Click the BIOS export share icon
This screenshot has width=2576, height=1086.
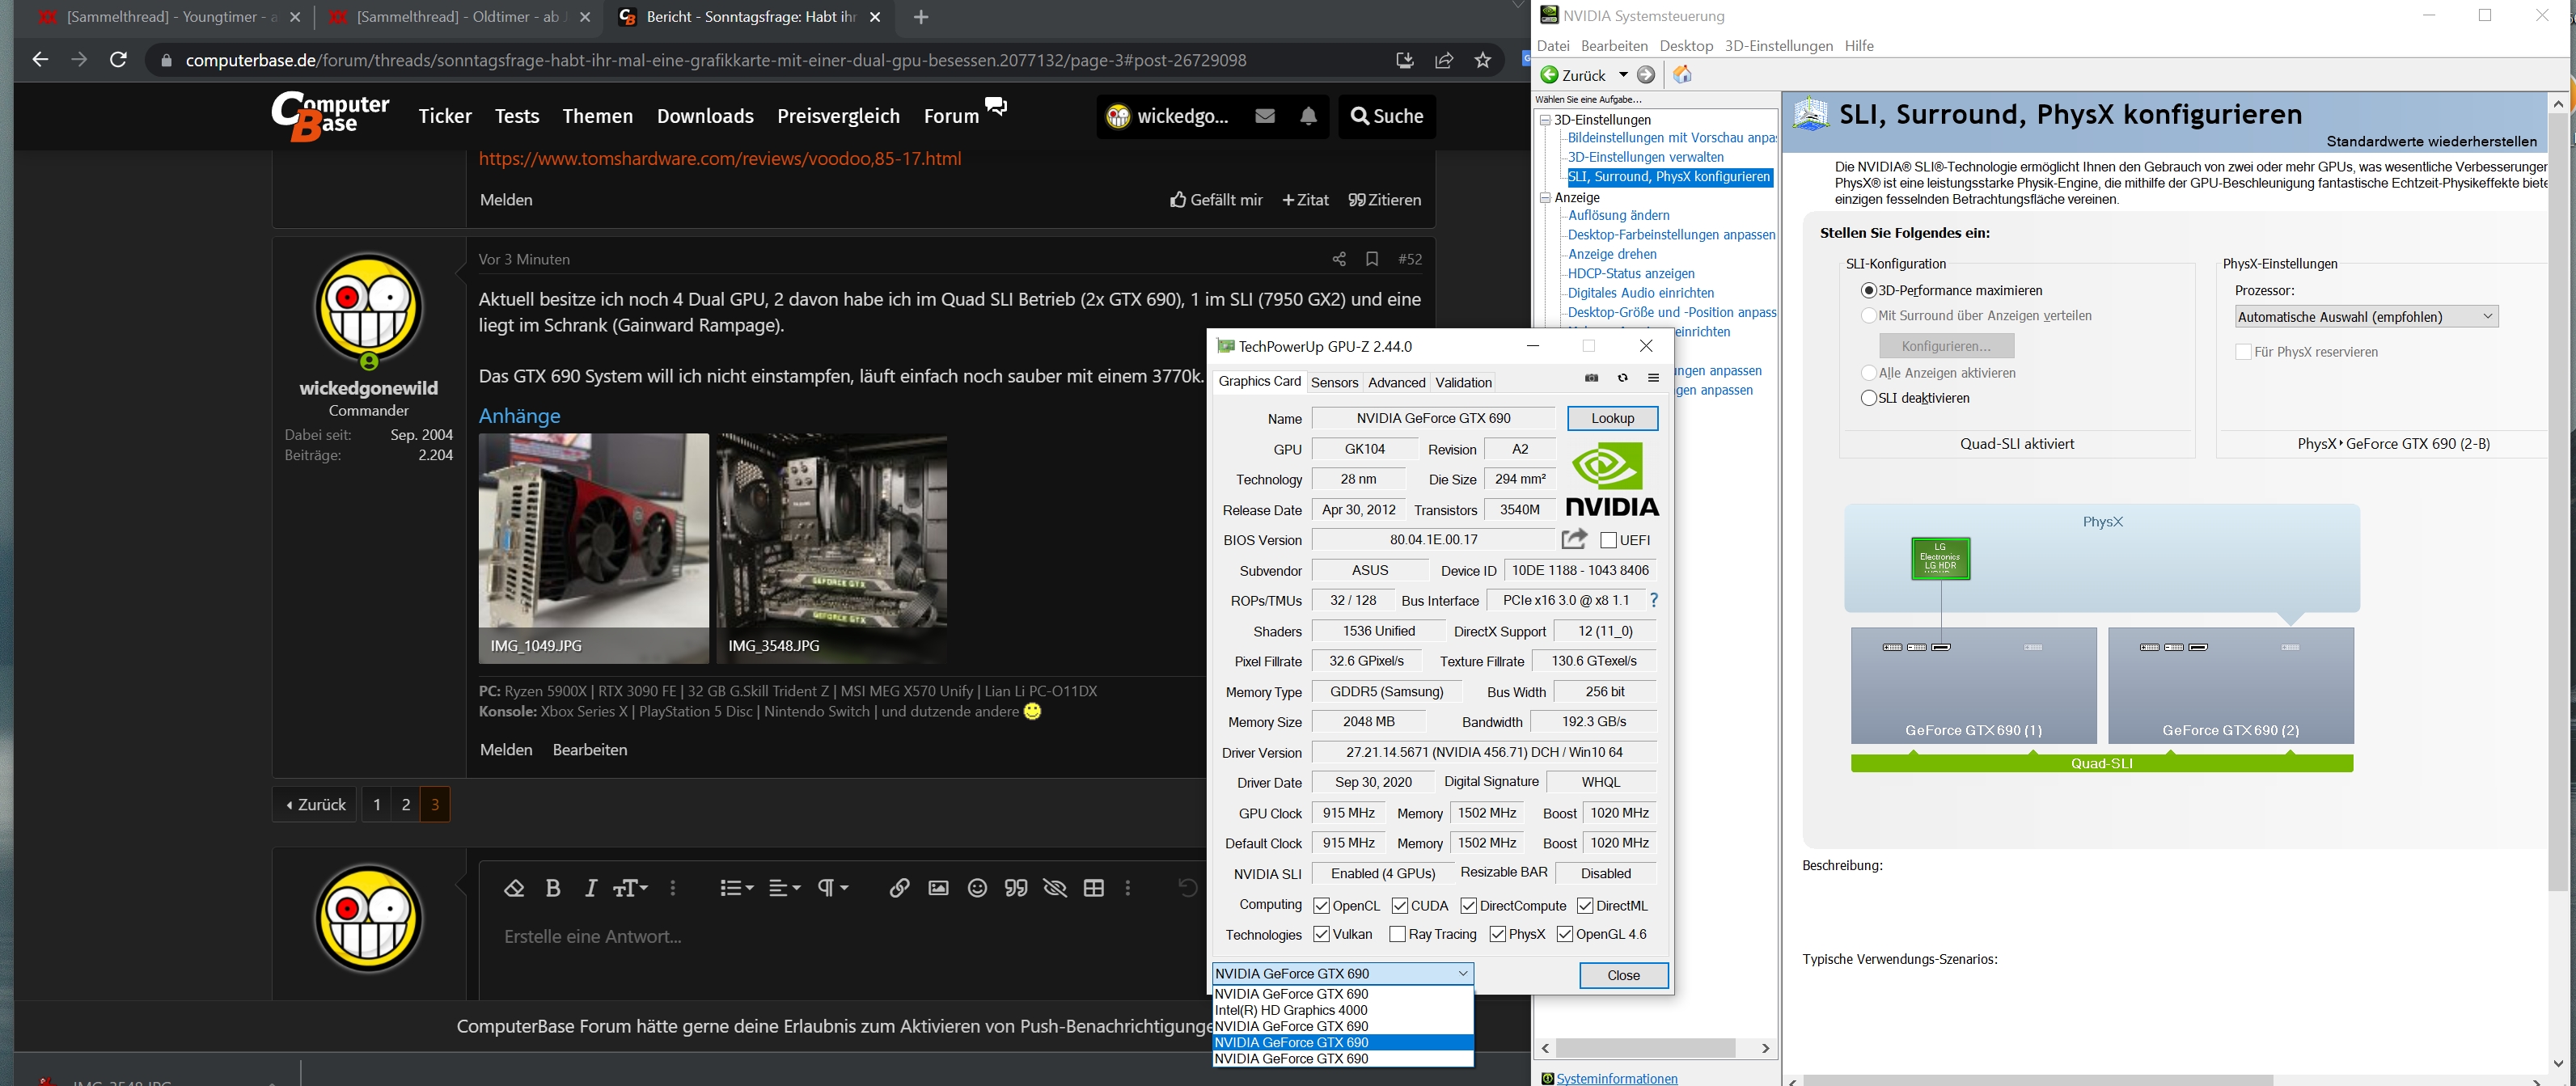coord(1574,539)
